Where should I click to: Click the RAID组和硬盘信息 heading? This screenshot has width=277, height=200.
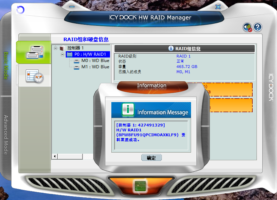pyautogui.click(x=86, y=39)
